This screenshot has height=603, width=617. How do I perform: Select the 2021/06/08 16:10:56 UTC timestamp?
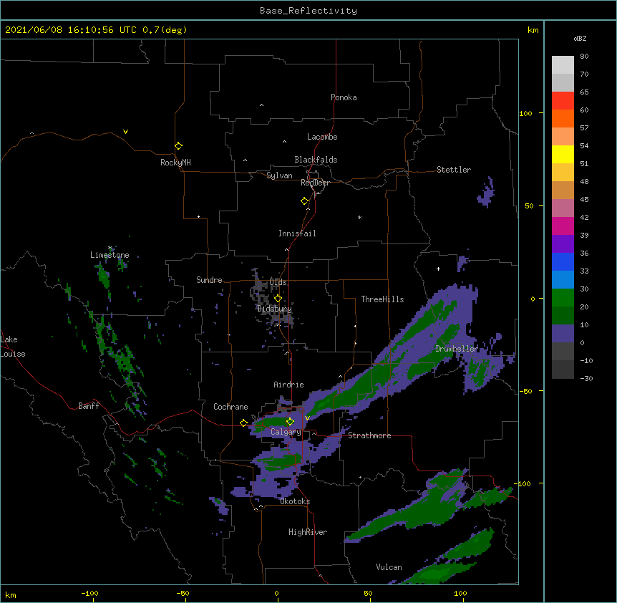[x=71, y=30]
